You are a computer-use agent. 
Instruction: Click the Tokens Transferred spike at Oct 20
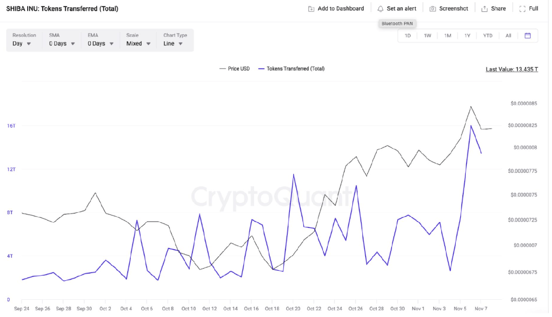point(293,174)
